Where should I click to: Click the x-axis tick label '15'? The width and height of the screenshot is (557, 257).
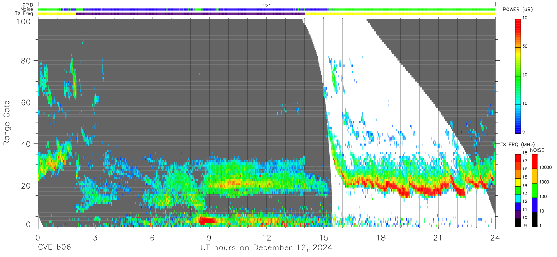(x=323, y=238)
